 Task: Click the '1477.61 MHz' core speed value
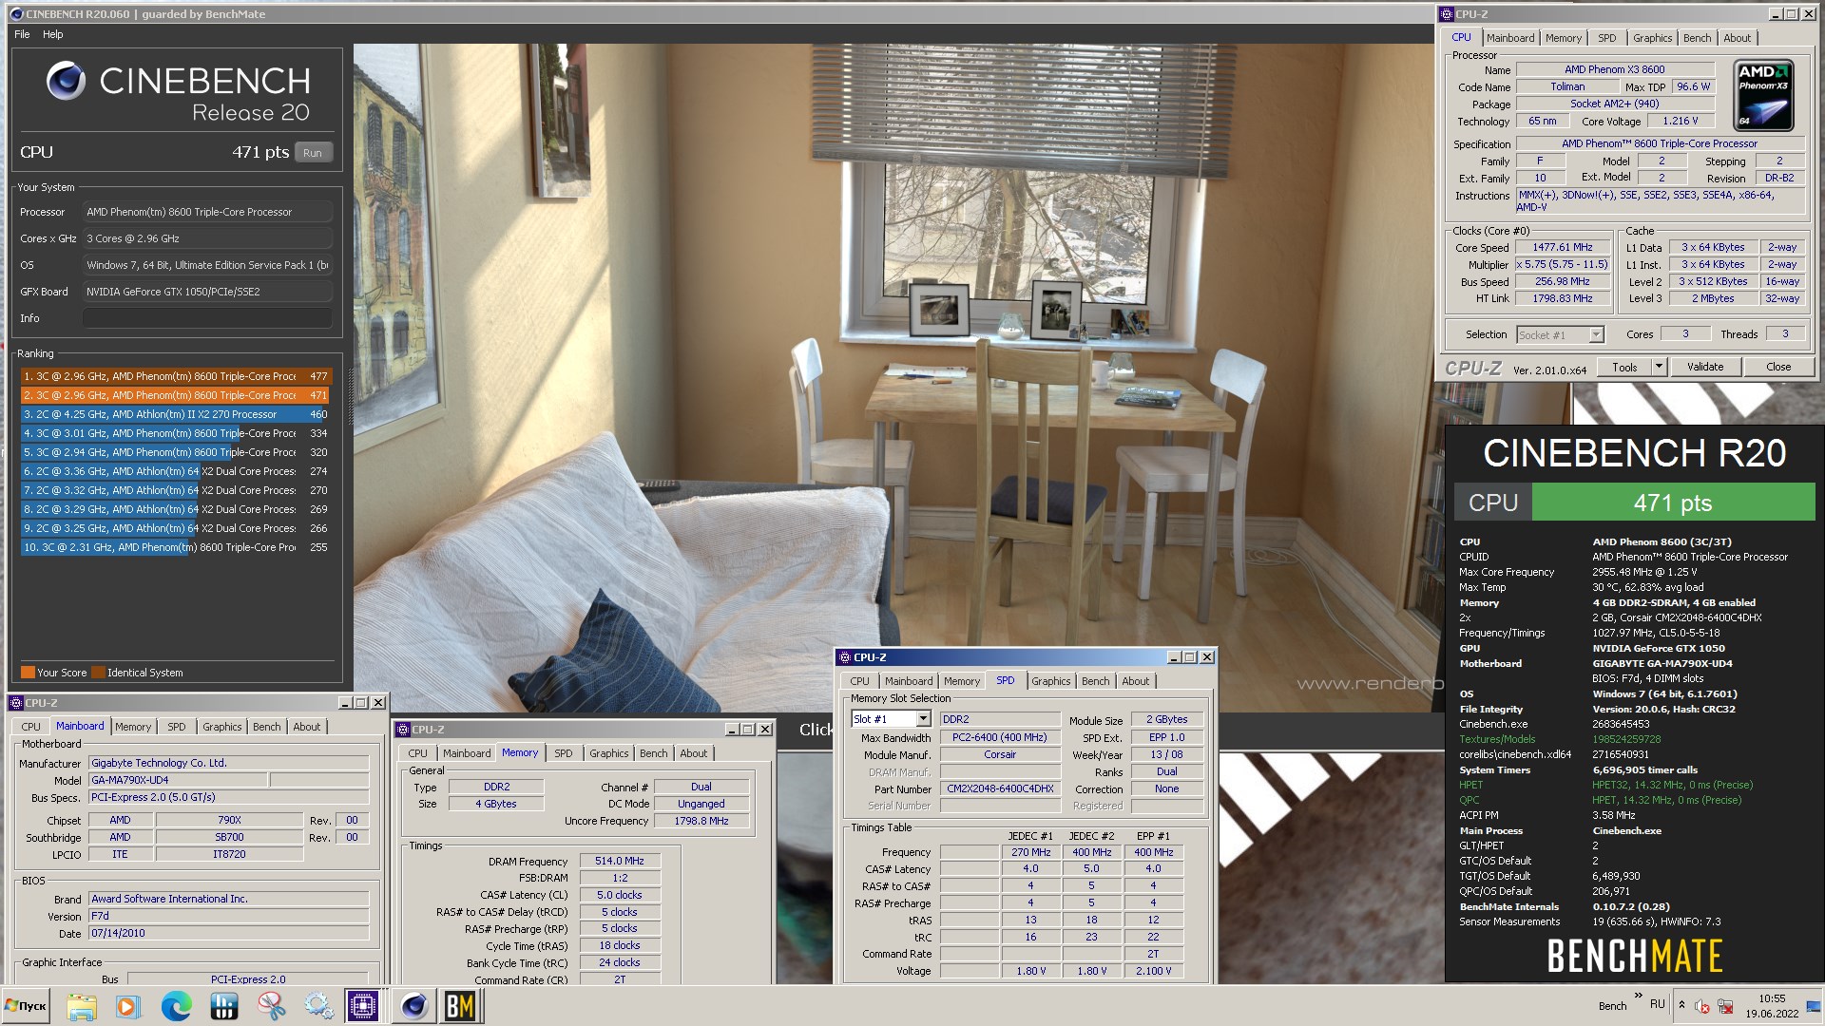point(1563,247)
